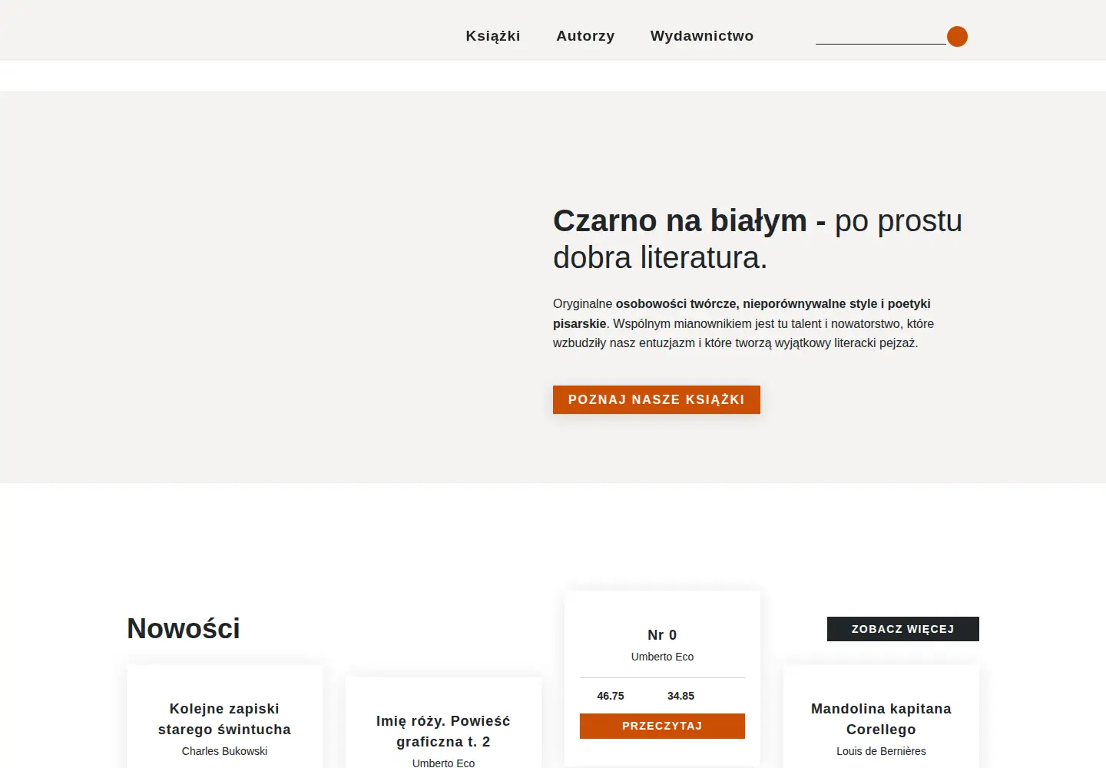Open the Wydawnictwo menu item
1106x768 pixels.
(x=702, y=36)
